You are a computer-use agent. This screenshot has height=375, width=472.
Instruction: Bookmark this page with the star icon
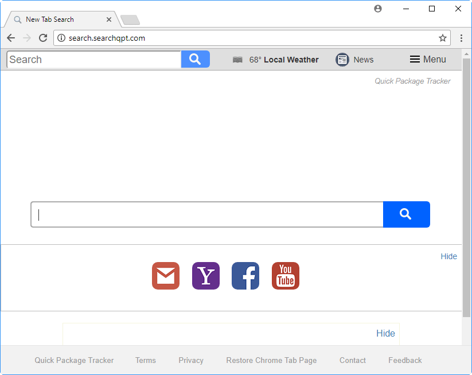(443, 38)
